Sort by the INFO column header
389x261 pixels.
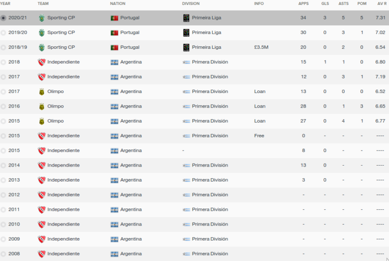(259, 3)
